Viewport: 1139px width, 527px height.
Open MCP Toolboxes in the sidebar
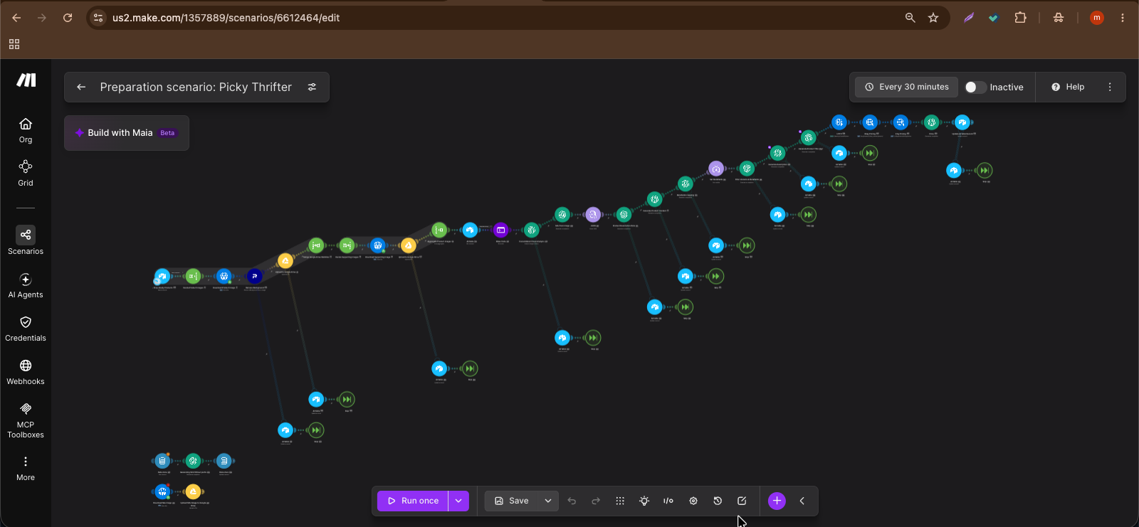[26, 420]
